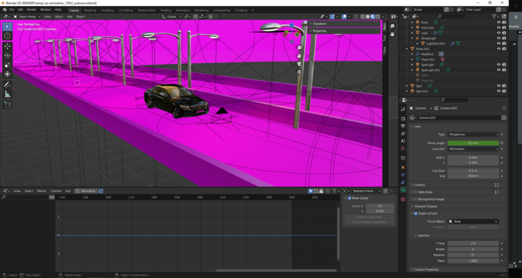This screenshot has width=522, height=278.
Task: Open the Render menu
Action: click(x=31, y=10)
